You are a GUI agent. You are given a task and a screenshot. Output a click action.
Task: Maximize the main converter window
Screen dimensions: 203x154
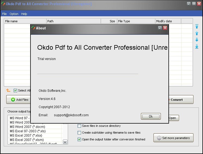tap(194, 4)
